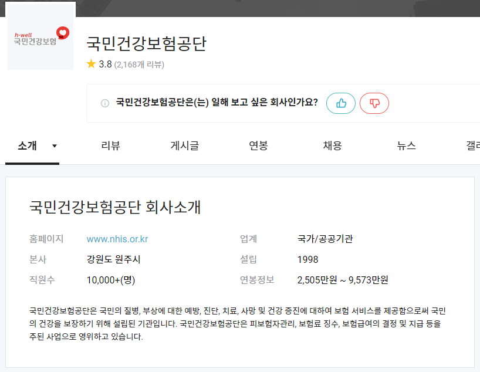The image size is (480, 372).
Task: Expand the dropdown arrow next to 소개
Action: click(x=55, y=146)
